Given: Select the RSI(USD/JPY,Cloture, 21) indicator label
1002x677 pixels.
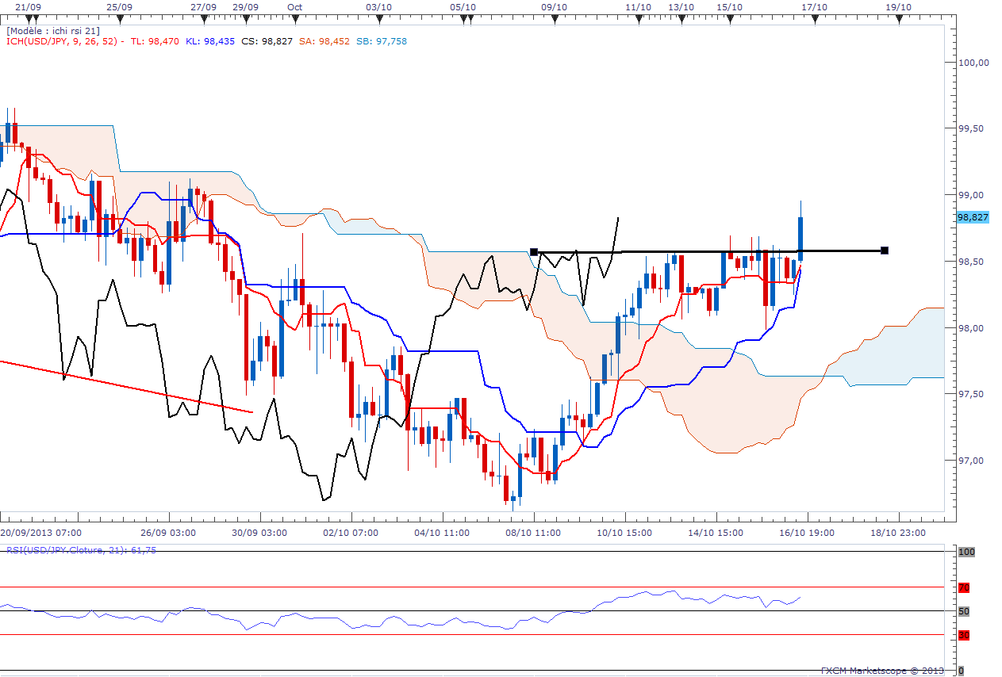Looking at the screenshot, I should coord(82,549).
